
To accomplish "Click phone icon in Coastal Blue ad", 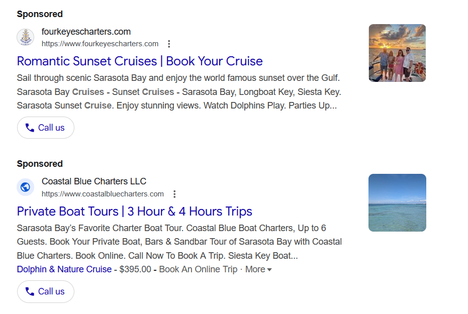I will point(30,291).
